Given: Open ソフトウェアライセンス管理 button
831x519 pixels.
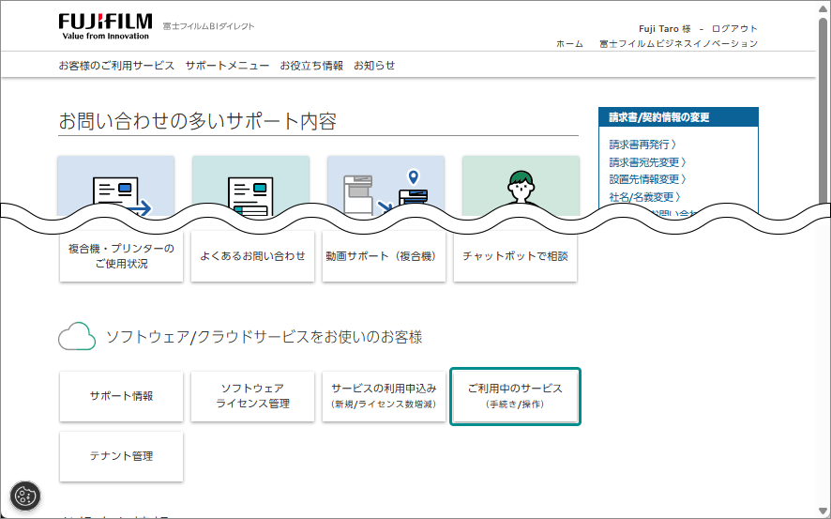Looking at the screenshot, I should [x=252, y=396].
